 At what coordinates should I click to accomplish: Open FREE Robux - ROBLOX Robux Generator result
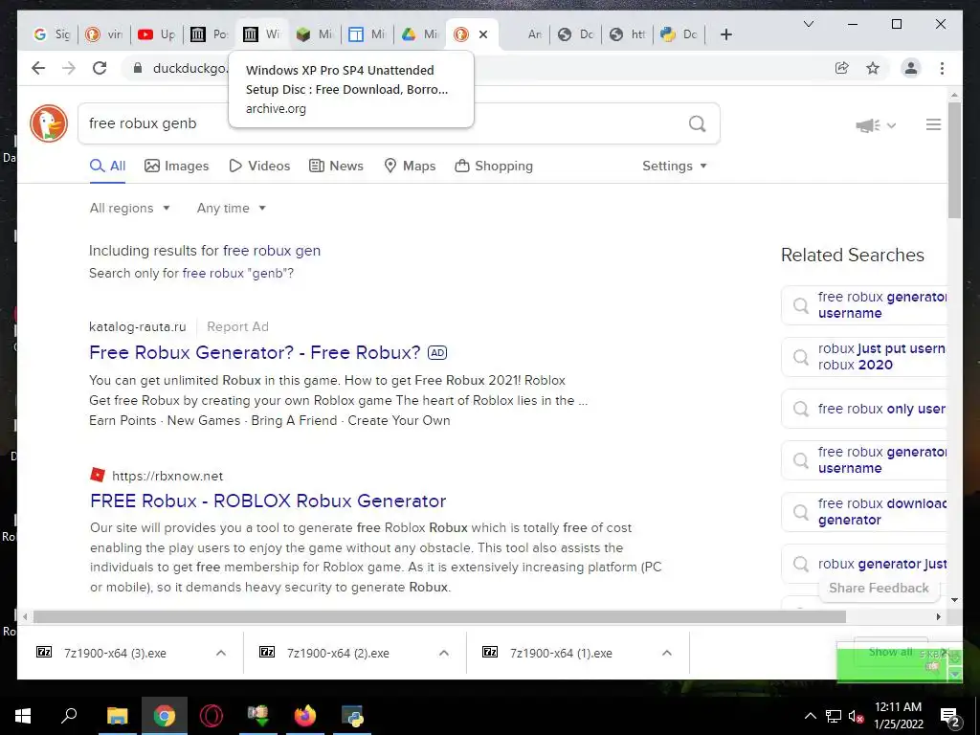tap(268, 501)
